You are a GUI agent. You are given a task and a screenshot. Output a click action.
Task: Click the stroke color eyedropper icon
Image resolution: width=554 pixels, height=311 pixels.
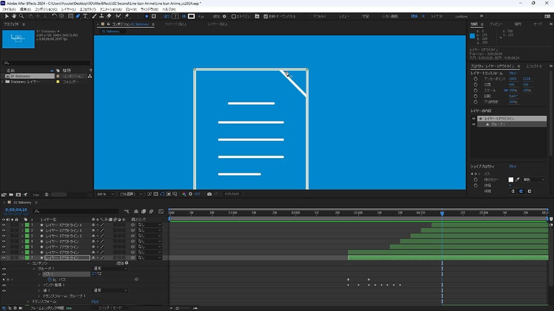(x=518, y=179)
